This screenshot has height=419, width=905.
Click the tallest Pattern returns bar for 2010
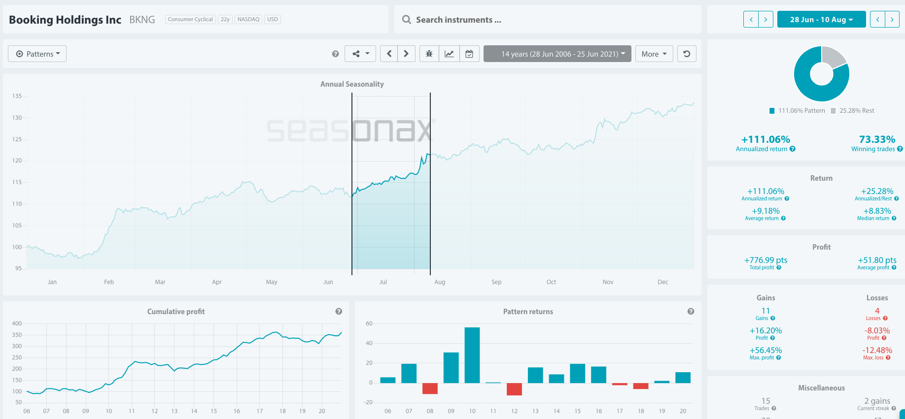[472, 355]
